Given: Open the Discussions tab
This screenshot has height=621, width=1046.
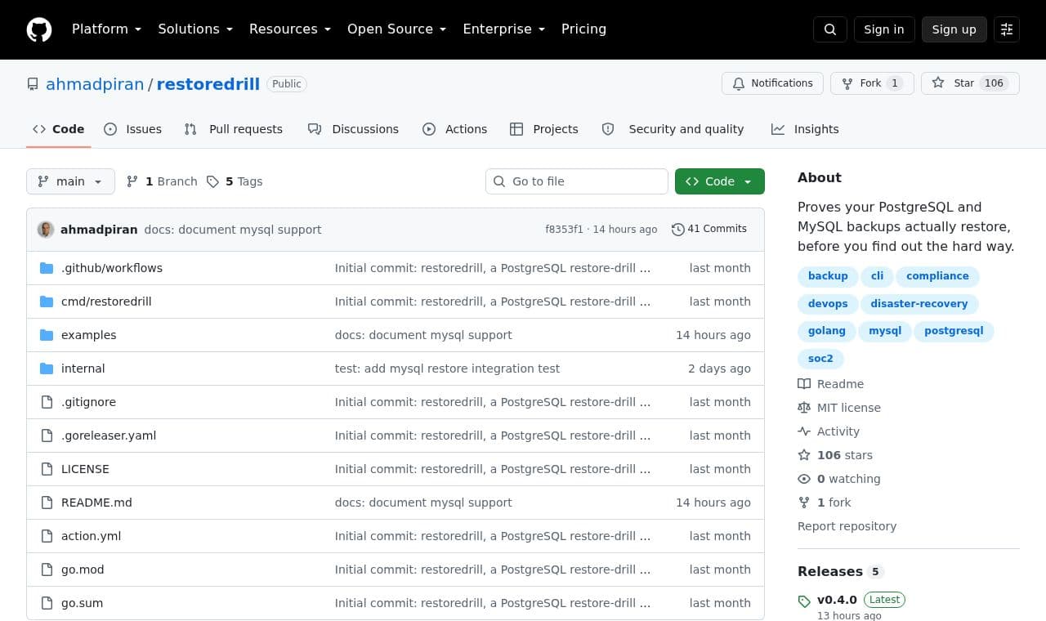Looking at the screenshot, I should pos(353,129).
